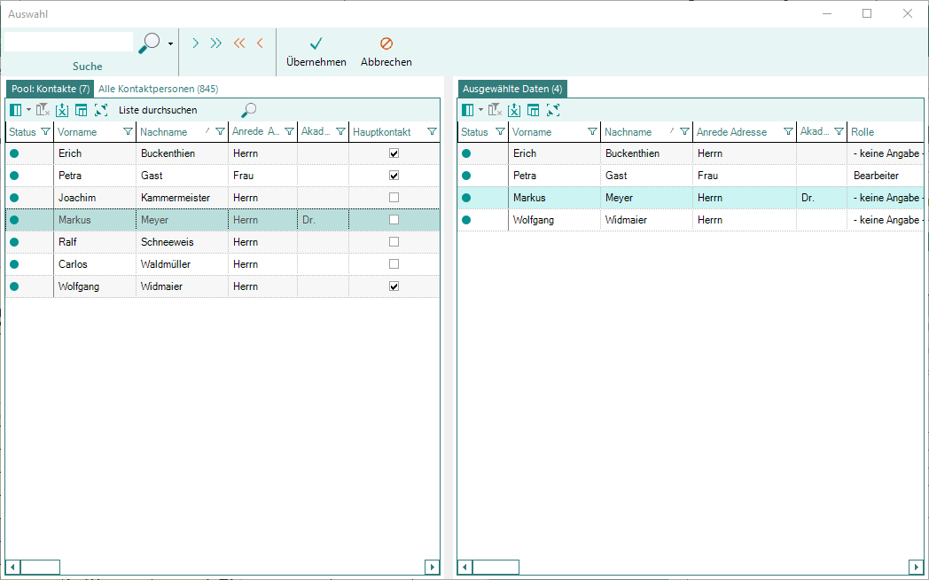Select the Ausgewählte Daten (4) tab
Screen dimensions: 929x580
coord(512,89)
